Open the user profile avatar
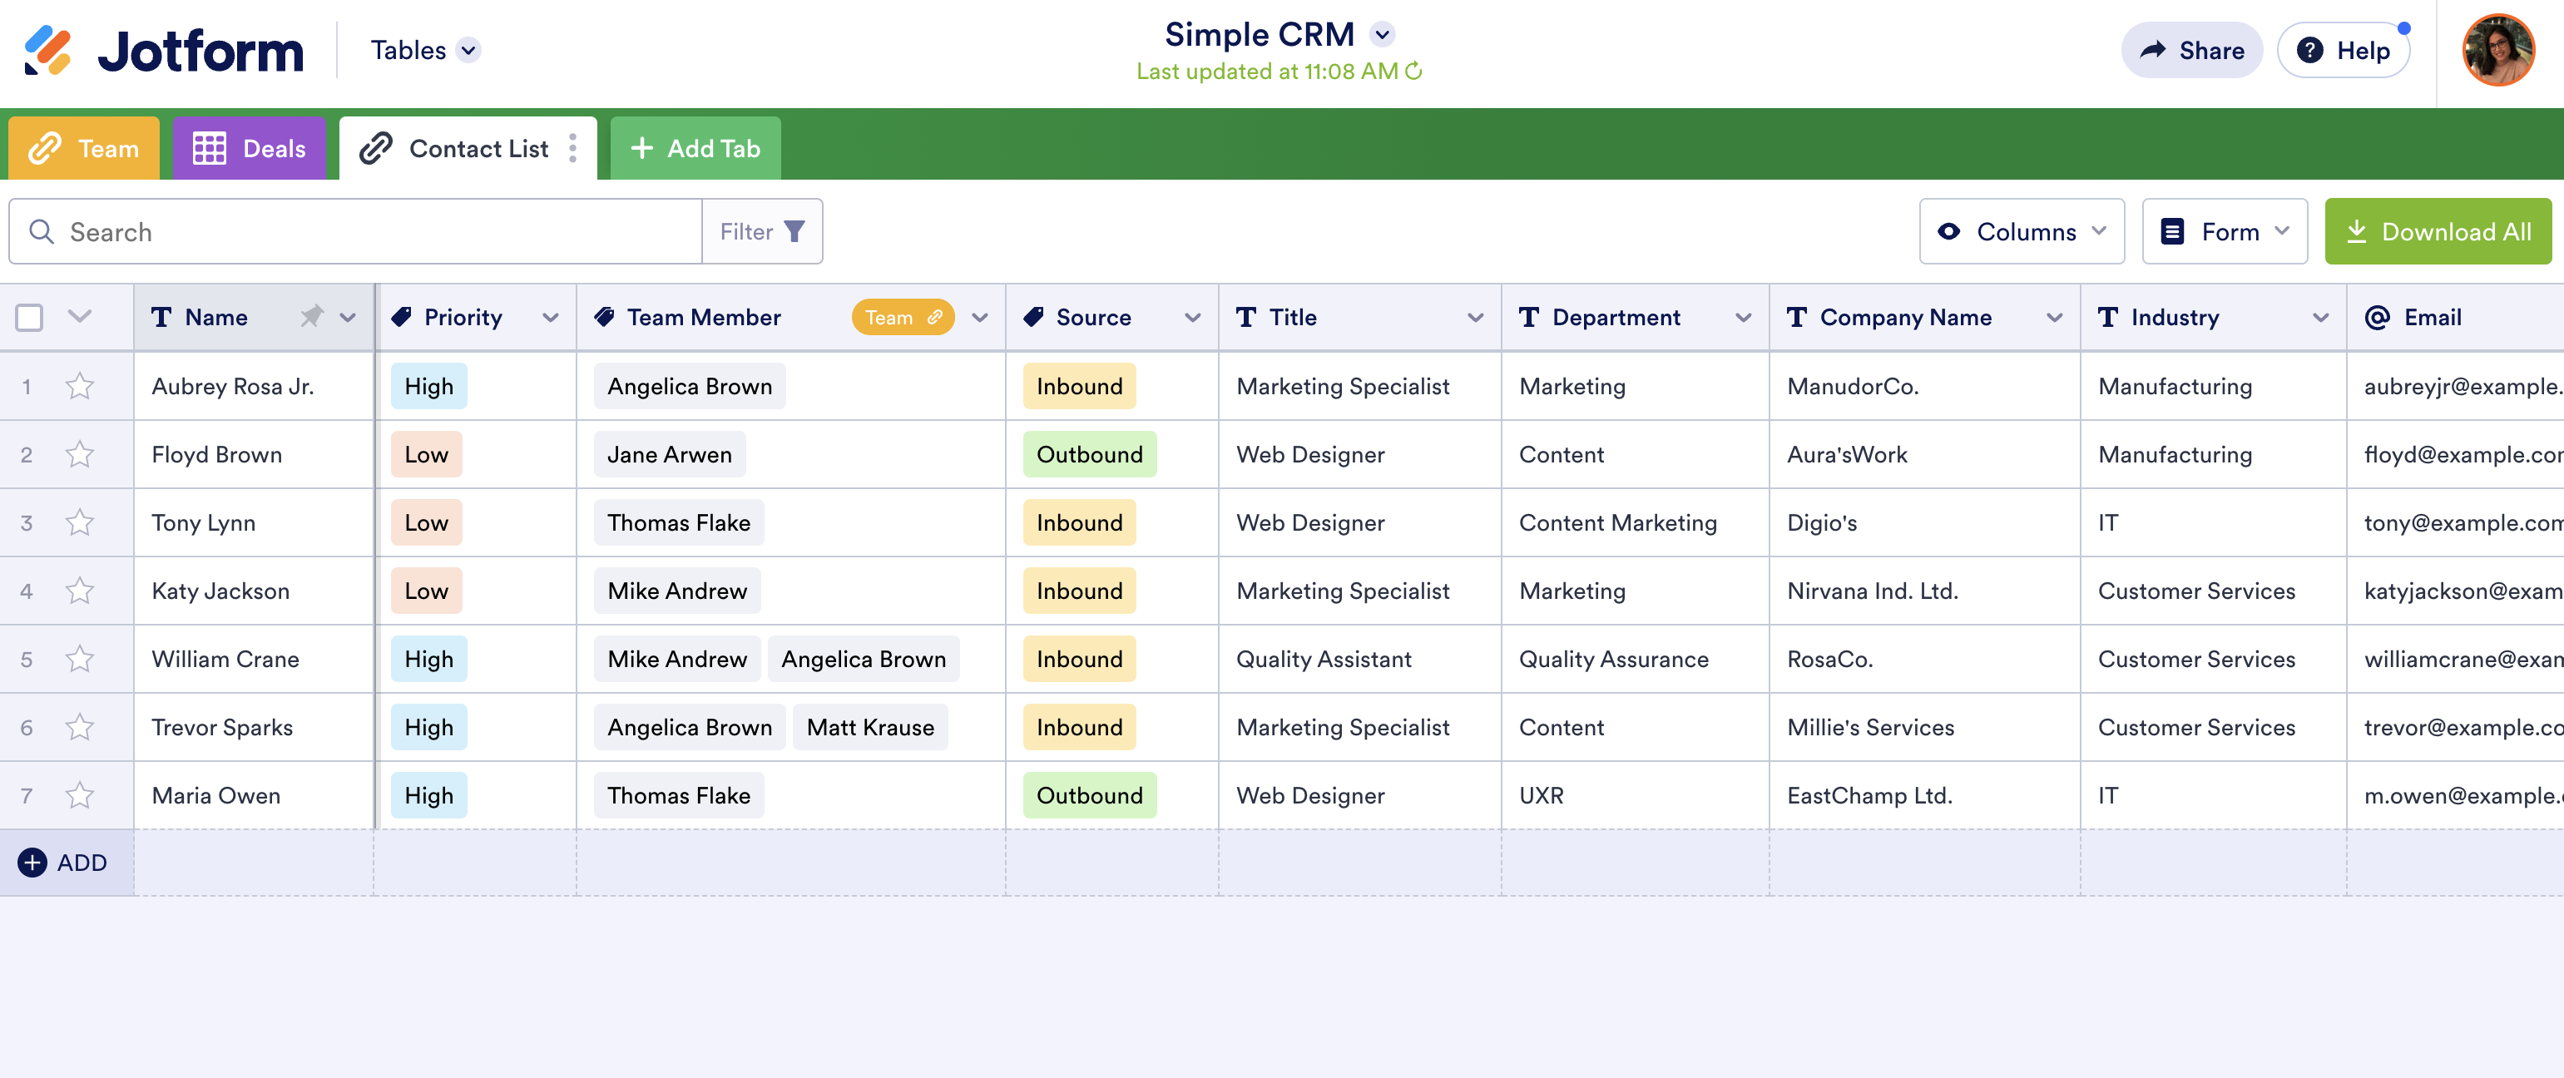The width and height of the screenshot is (2564, 1078). (x=2497, y=50)
